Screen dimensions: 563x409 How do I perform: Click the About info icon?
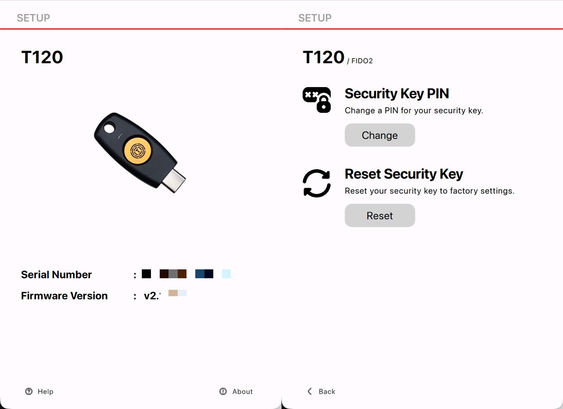[x=223, y=391]
